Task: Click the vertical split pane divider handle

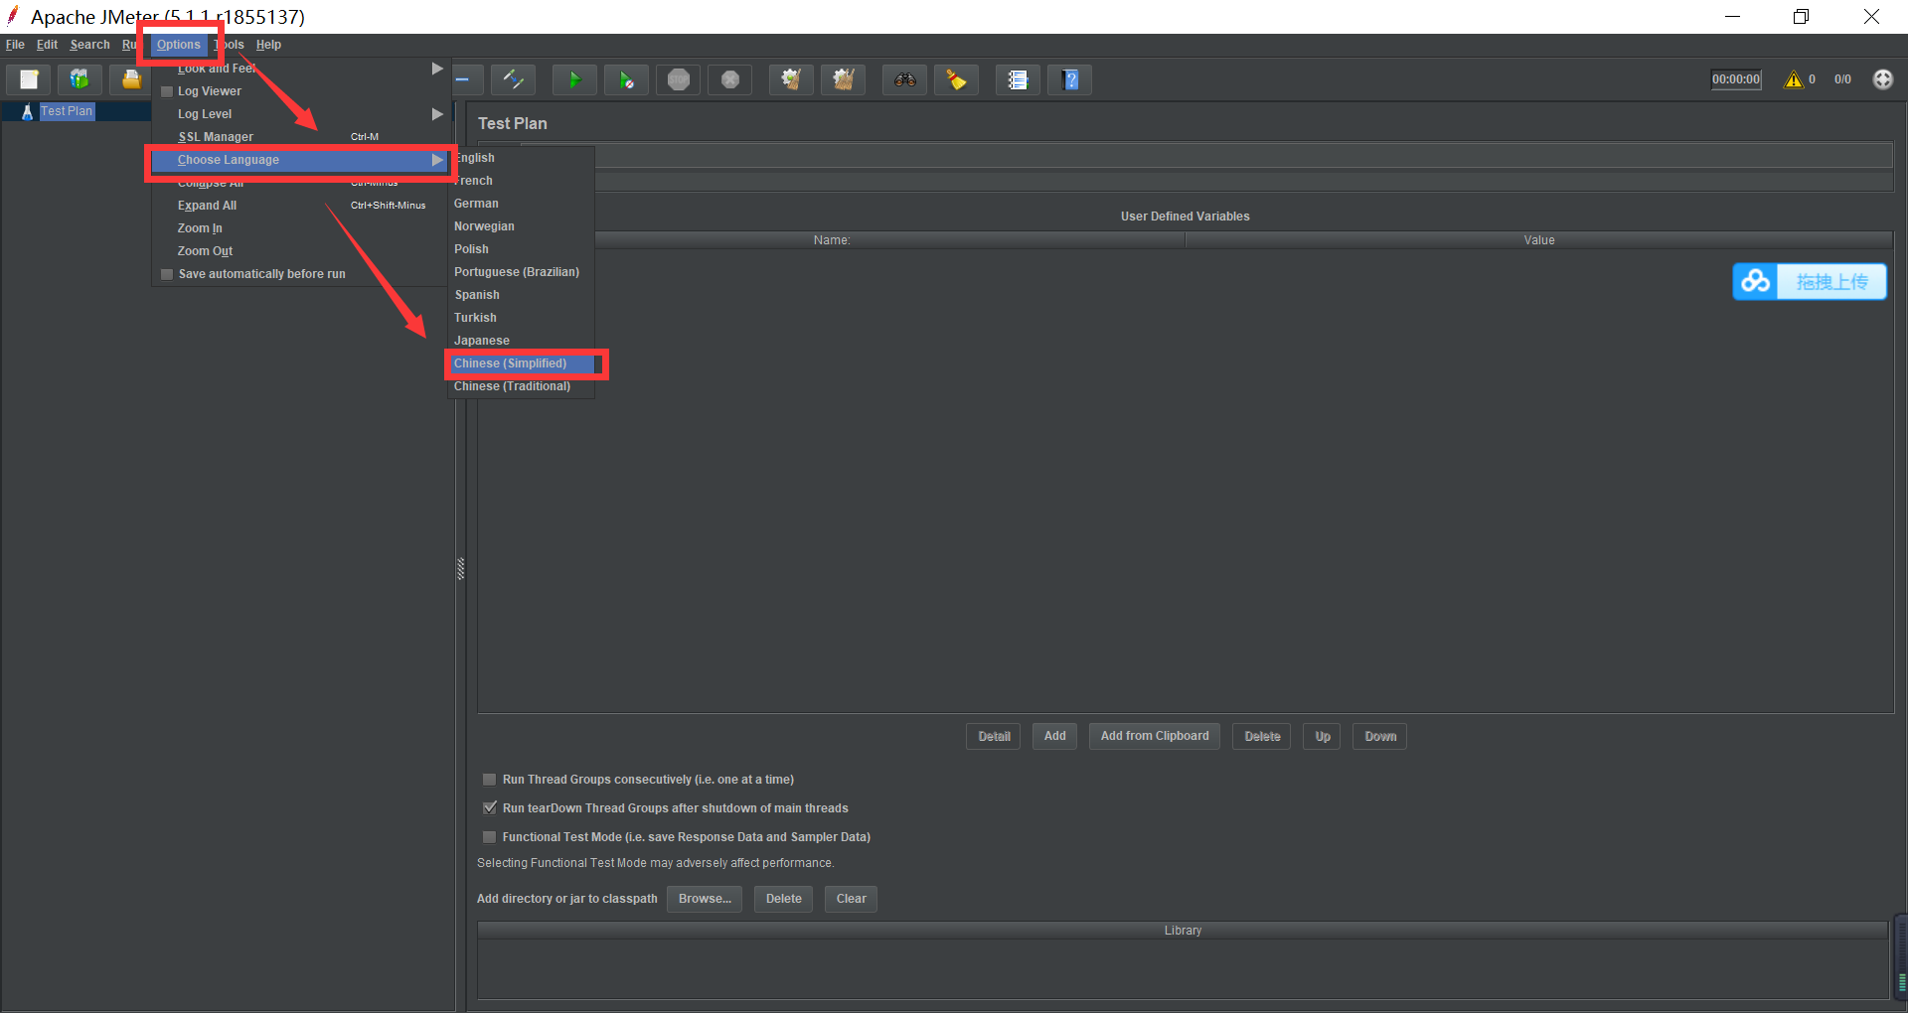Action: coord(460,568)
